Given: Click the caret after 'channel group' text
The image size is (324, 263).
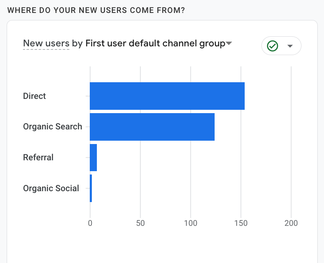Looking at the screenshot, I should [x=229, y=43].
